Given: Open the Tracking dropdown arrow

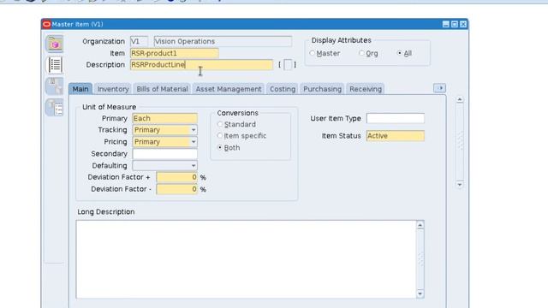Looking at the screenshot, I should [194, 130].
